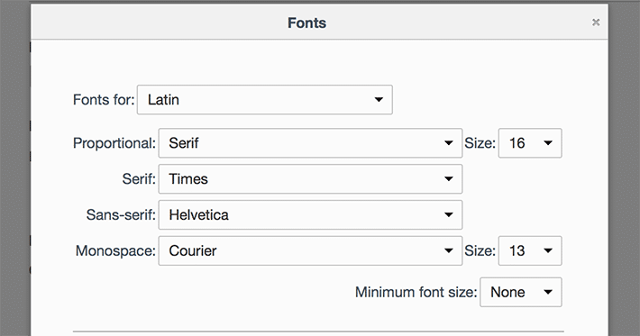Image resolution: width=640 pixels, height=336 pixels.
Task: Click the Fonts dialog title
Action: (307, 23)
